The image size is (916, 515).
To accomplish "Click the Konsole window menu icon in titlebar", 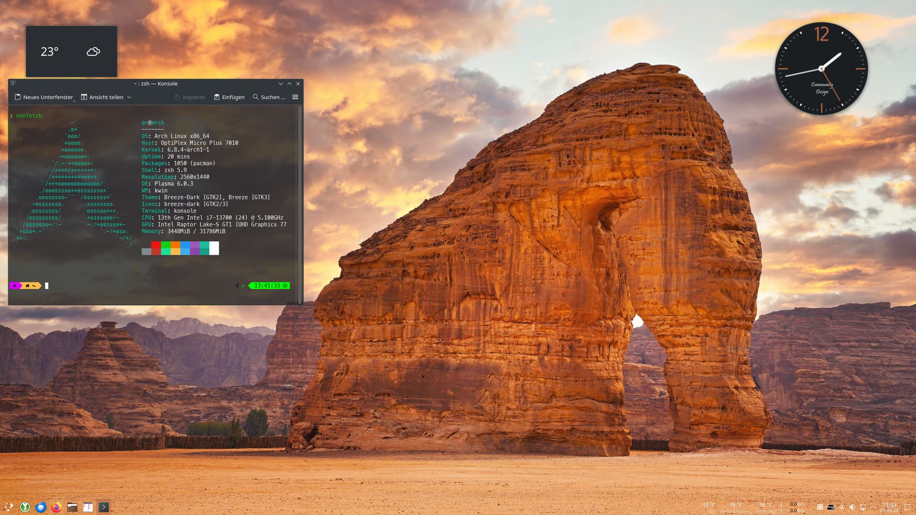I will coord(13,83).
